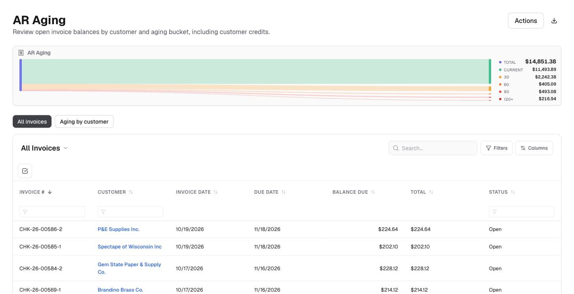Sort by Invoice # descending arrow
Viewport: 574px width, 294px height.
tap(50, 192)
